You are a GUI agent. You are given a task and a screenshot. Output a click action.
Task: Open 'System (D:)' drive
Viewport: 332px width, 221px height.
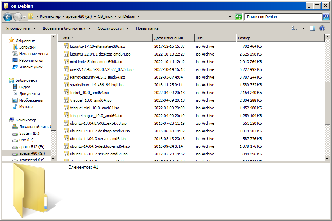point(29,133)
